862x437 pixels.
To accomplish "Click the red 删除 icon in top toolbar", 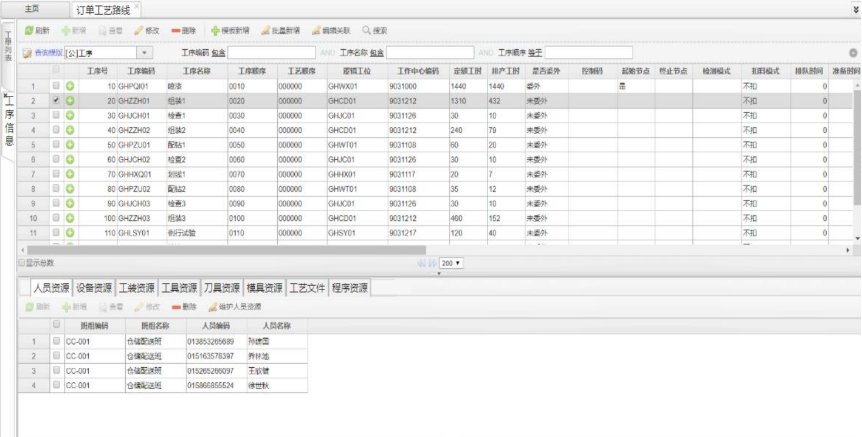I will (175, 30).
